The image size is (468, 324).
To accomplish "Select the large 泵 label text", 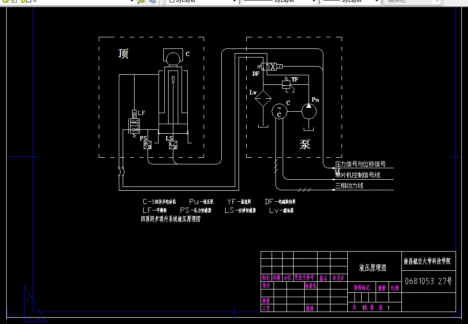I will pos(305,144).
